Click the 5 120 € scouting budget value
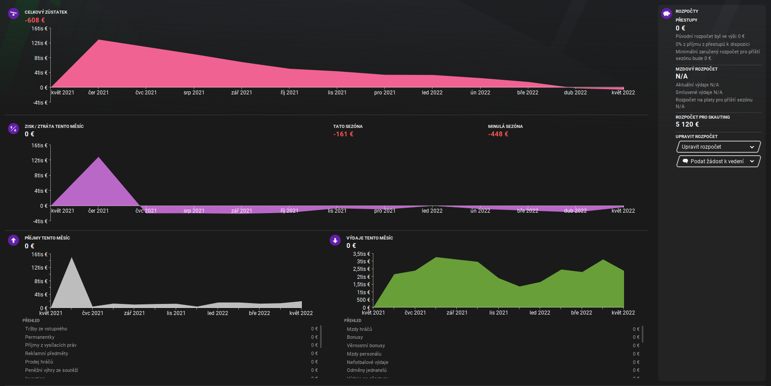This screenshot has width=771, height=386. pyautogui.click(x=687, y=124)
